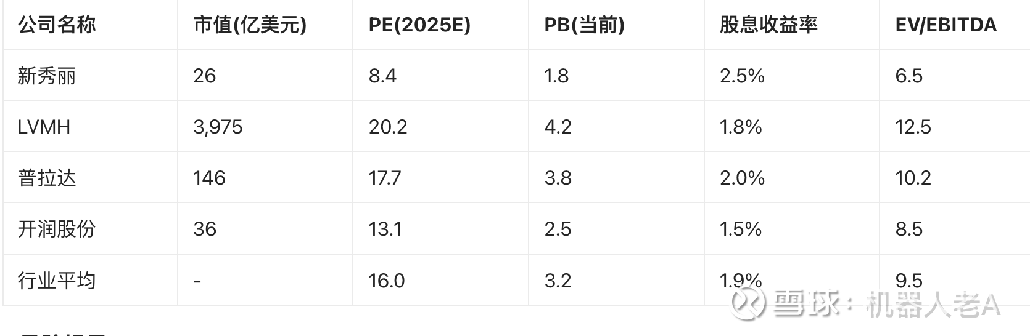The width and height of the screenshot is (1030, 336).
Task: Select the industry average PE 16.0
Action: (387, 281)
